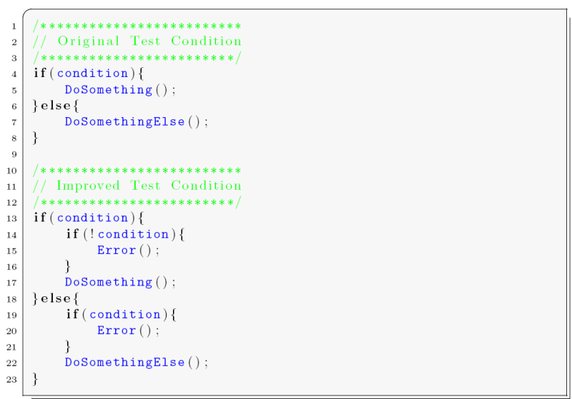Click the Error() call on line 20
Viewport: 572px width, 399px height.
click(128, 330)
